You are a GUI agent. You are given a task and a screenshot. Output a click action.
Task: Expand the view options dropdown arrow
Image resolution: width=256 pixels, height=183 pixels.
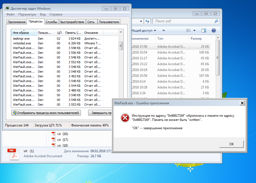point(194,30)
